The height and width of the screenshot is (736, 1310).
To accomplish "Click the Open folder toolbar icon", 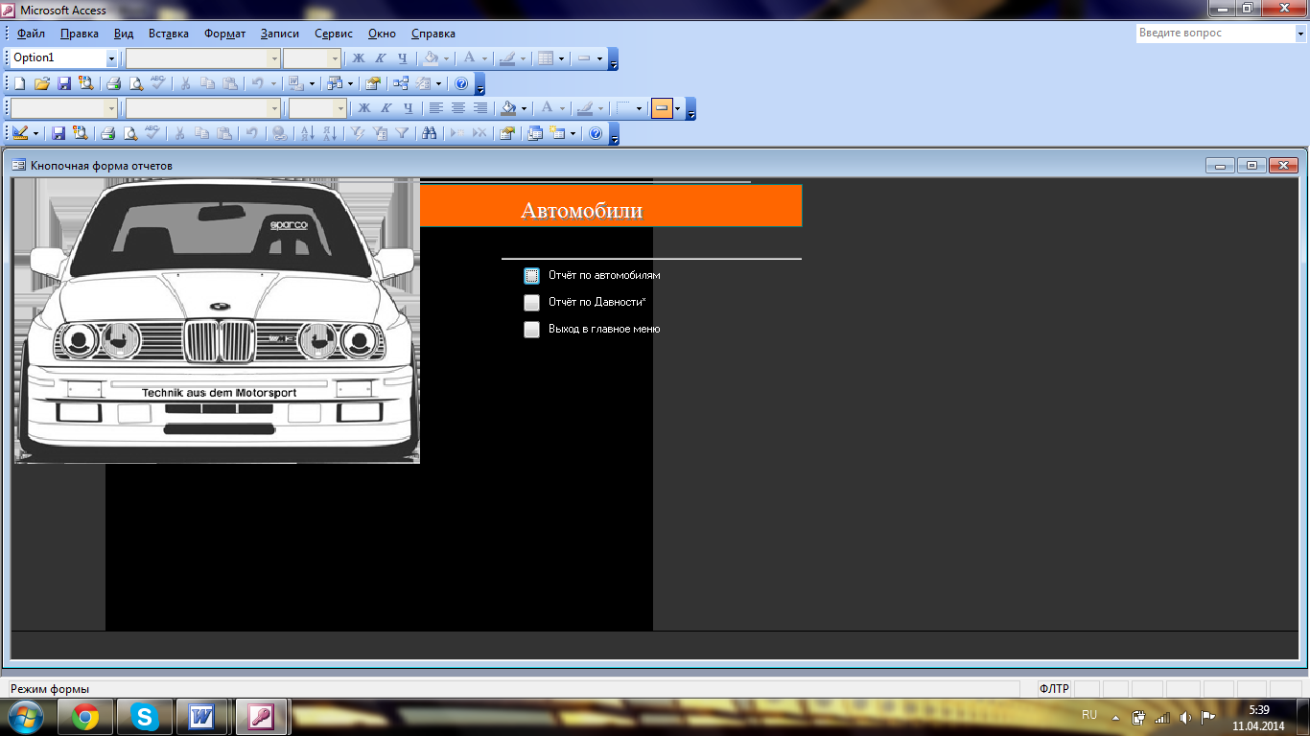I will (x=41, y=83).
